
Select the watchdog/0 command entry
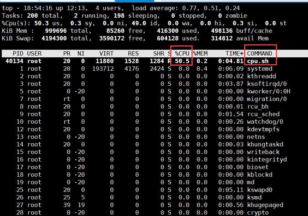tap(265, 122)
